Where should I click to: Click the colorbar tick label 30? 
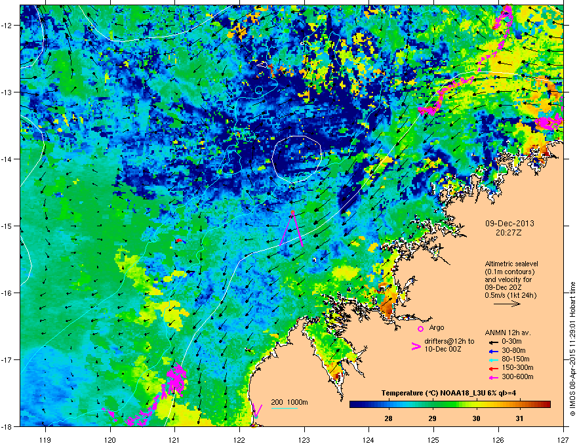pyautogui.click(x=476, y=418)
